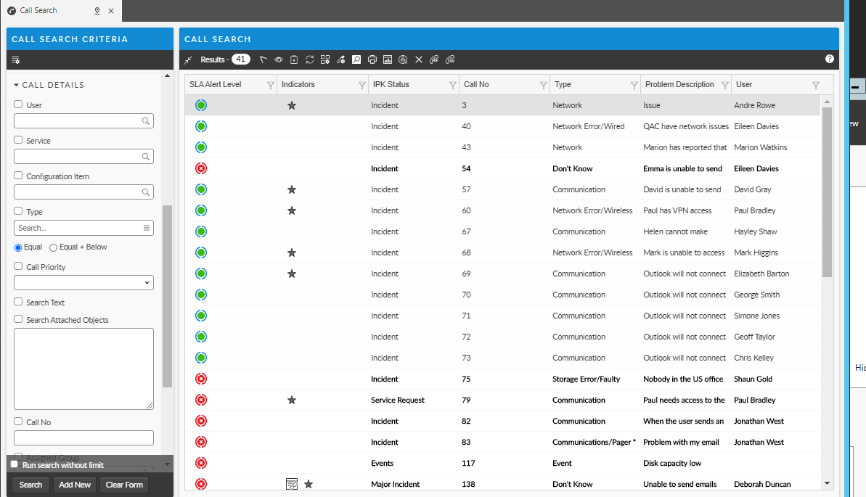Viewport: 866px width, 497px height.
Task: Tick the Configuration Item checkbox
Action: coord(19,176)
